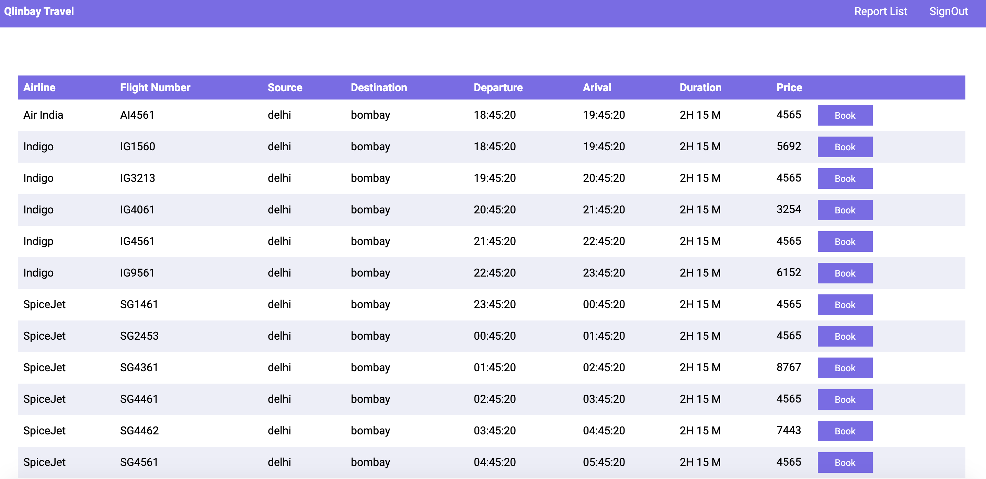Viewport: 986px width, 479px height.
Task: Open the Report List page
Action: pyautogui.click(x=880, y=11)
